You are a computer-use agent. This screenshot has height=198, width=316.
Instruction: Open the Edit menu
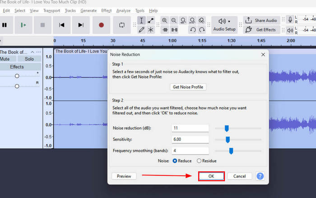click(6, 11)
